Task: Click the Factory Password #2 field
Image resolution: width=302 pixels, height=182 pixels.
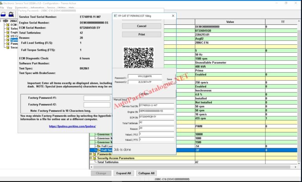Action: point(97,105)
